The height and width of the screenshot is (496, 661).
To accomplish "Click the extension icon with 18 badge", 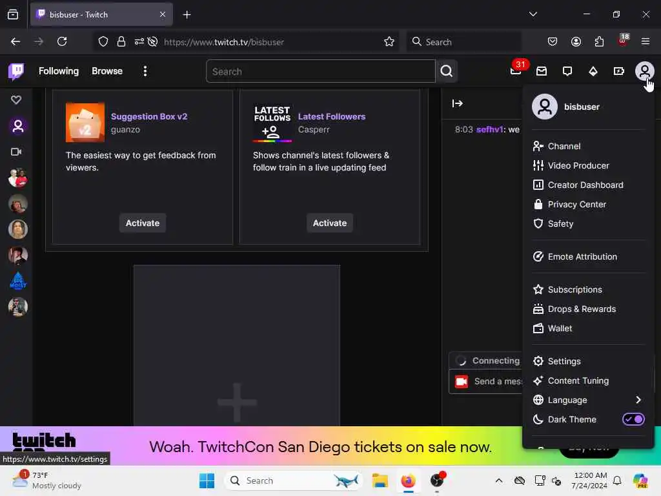I will 623,41.
